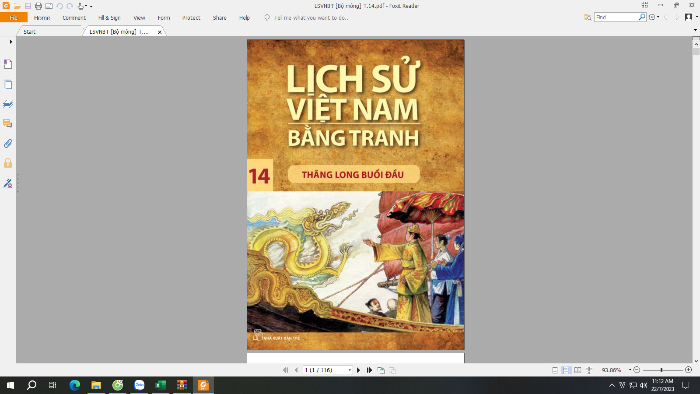
Task: Open the Layers panel
Action: pos(8,104)
